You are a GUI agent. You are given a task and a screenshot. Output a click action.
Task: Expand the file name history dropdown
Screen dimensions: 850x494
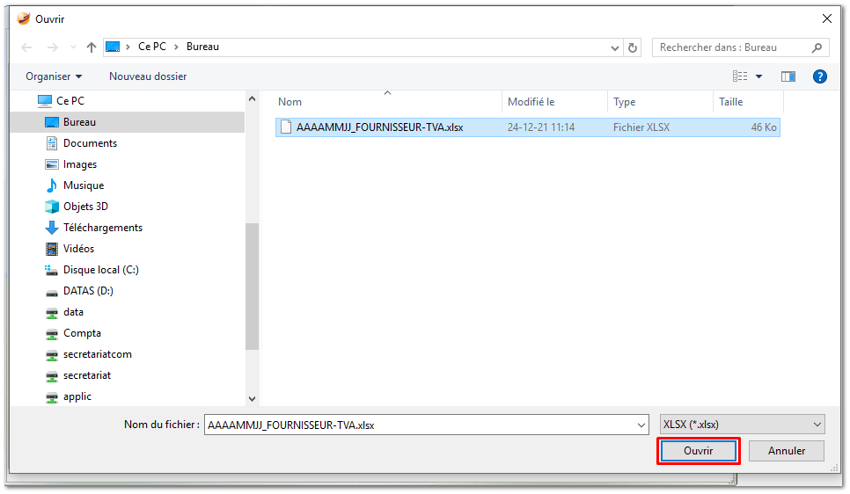(641, 425)
